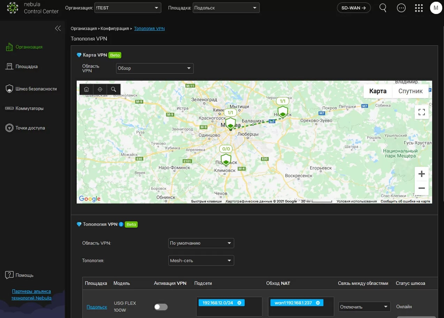
Task: Click the map locate crosshair icon
Action: tap(100, 89)
